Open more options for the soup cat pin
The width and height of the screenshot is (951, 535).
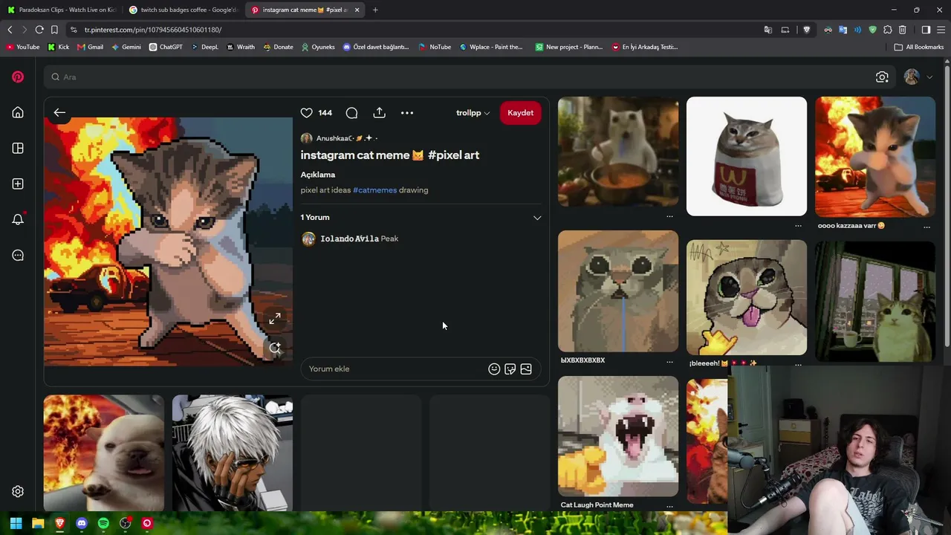669,216
